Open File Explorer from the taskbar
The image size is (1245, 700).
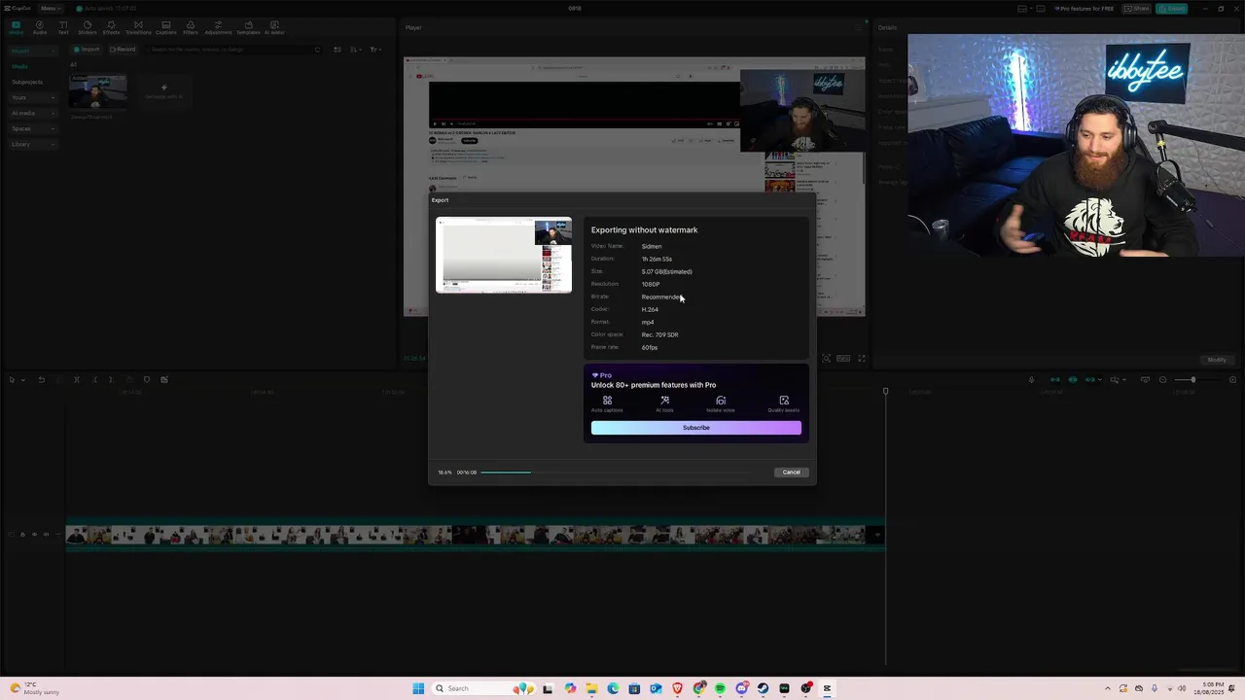[x=591, y=688]
